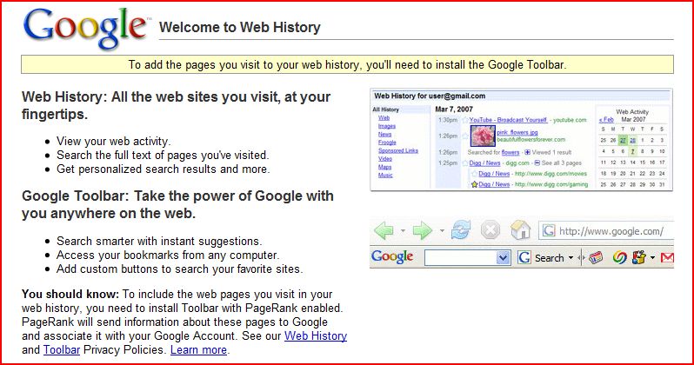
Task: Collapse the minus icon beside See all 3 pages
Action: click(x=537, y=163)
